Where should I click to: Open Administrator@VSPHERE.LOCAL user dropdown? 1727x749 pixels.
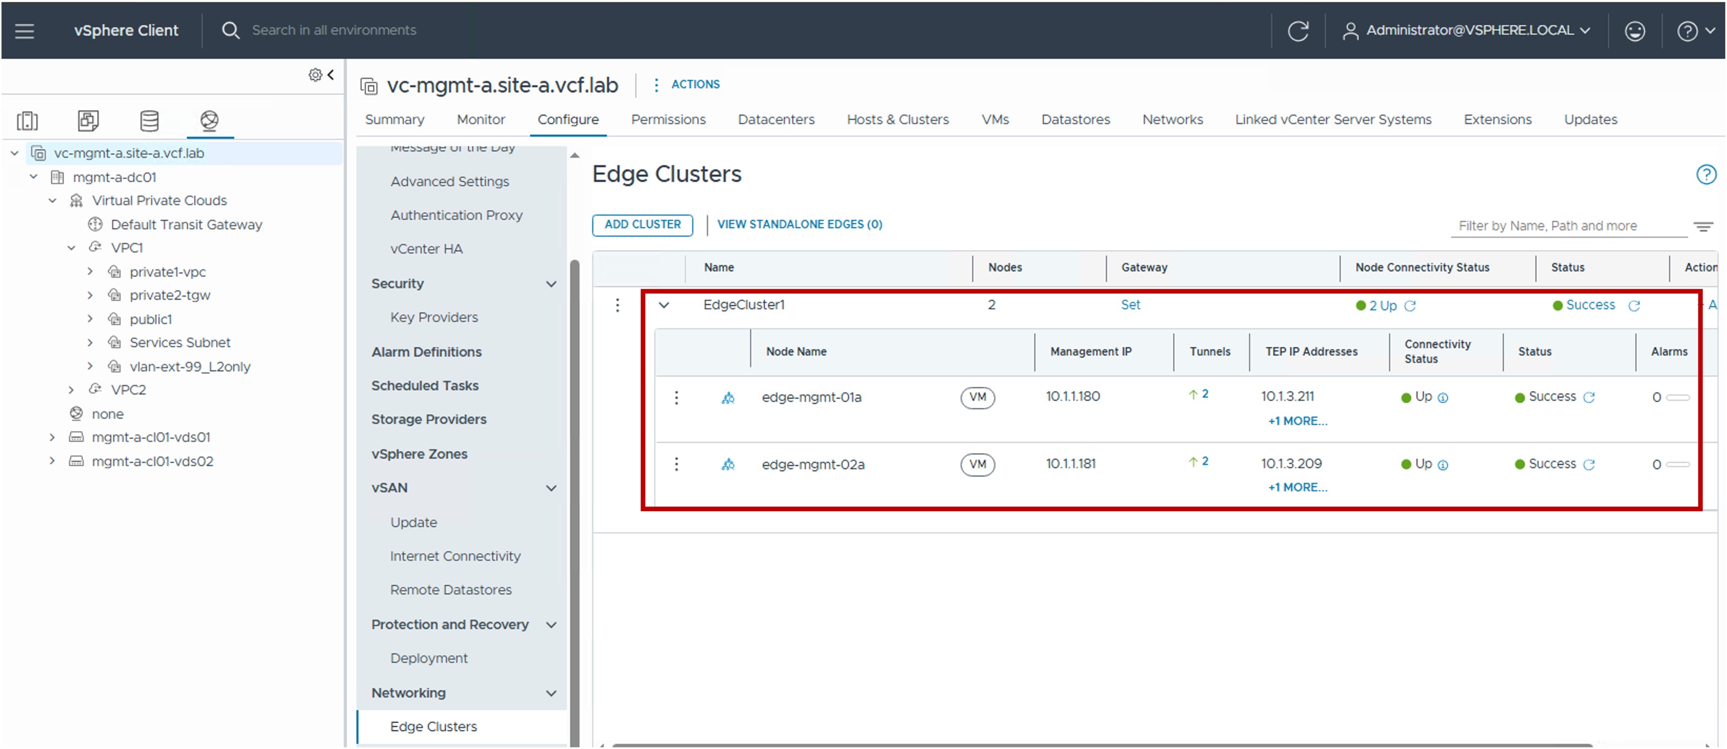click(x=1466, y=31)
